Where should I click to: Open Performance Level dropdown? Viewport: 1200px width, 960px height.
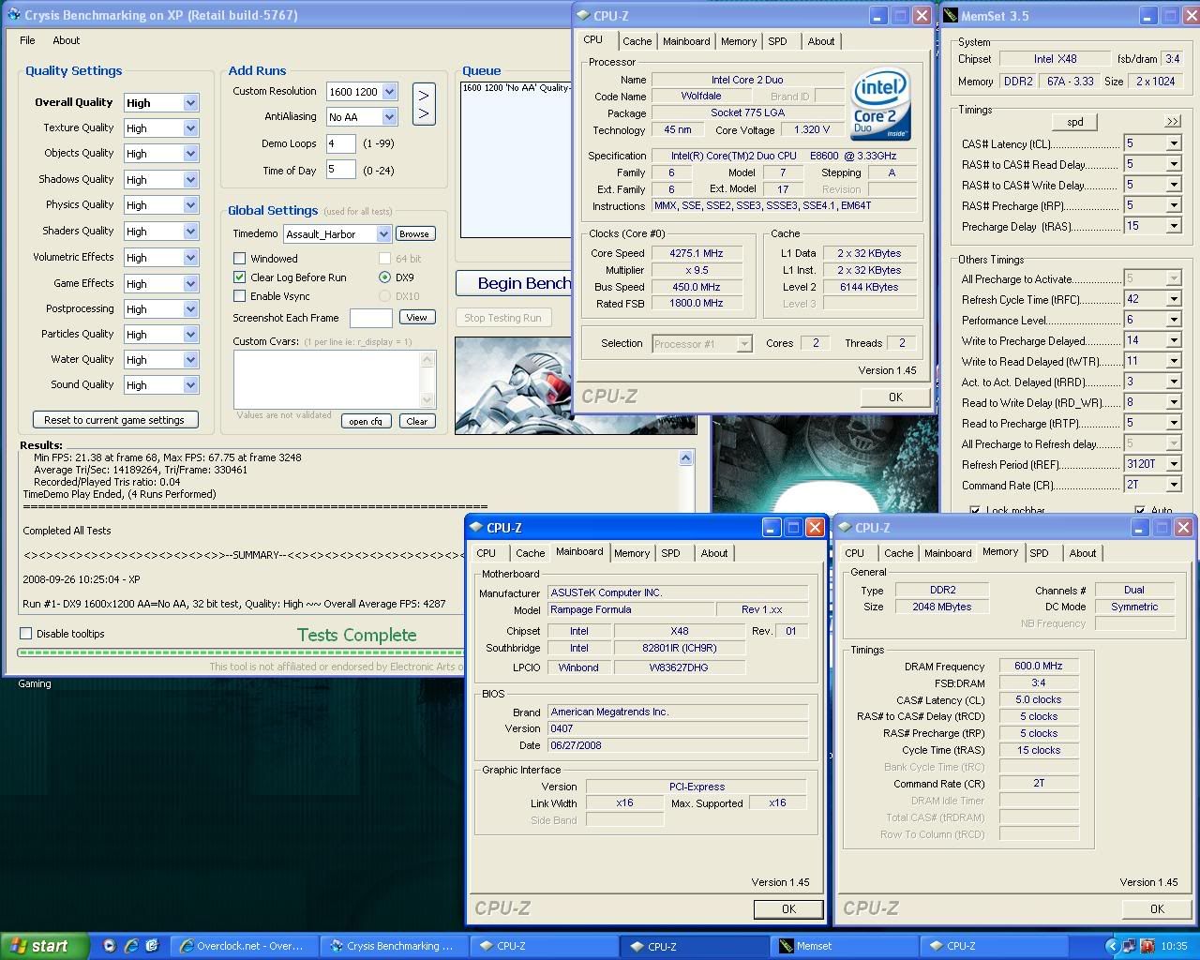pos(1173,320)
